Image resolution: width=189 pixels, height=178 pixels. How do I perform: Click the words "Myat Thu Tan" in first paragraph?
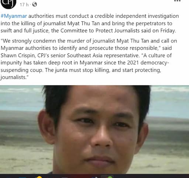(83, 24)
